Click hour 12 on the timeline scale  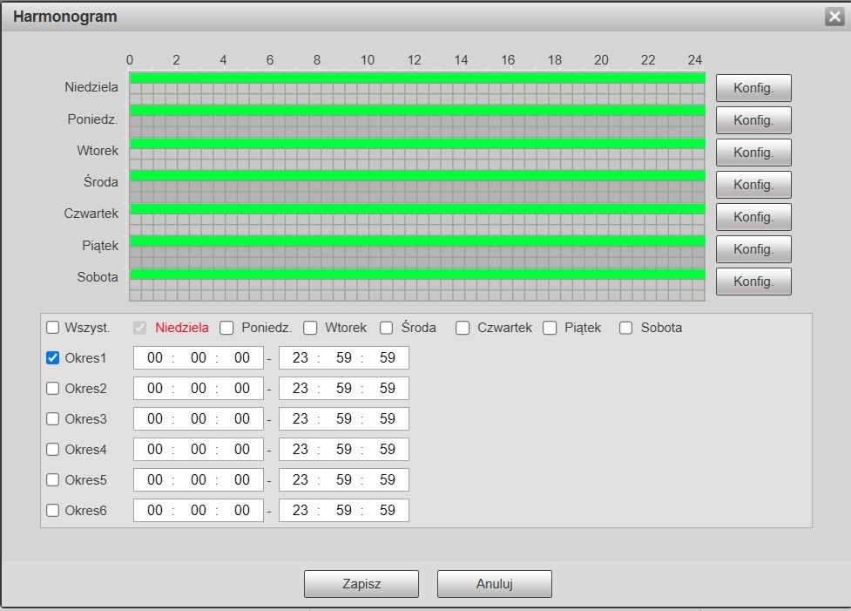(x=414, y=60)
